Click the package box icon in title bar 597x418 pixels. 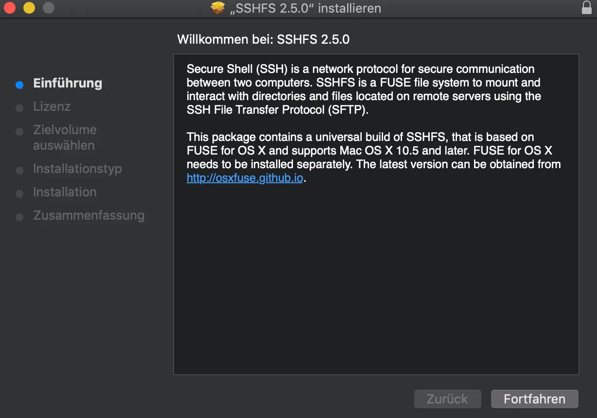(x=218, y=8)
